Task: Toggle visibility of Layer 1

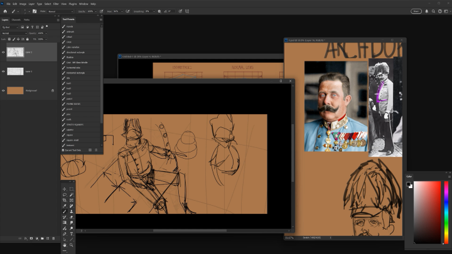Action: tap(4, 71)
